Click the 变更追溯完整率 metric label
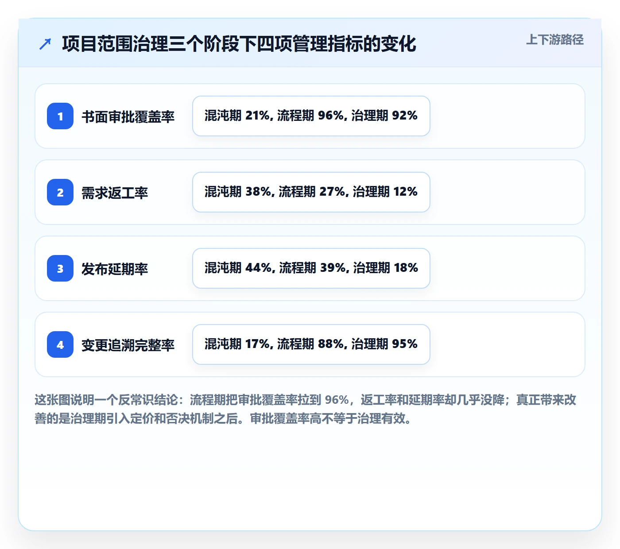Screen dimensions: 620x549 point(128,345)
